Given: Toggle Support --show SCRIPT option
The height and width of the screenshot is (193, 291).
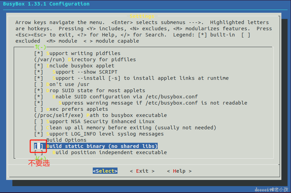Looking at the screenshot, I should click(x=76, y=72).
